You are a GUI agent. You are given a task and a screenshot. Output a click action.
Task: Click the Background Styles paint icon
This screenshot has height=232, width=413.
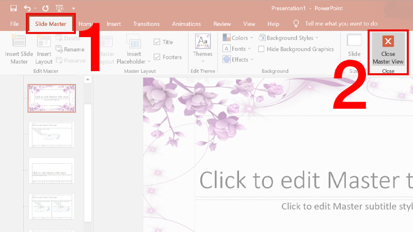(x=262, y=38)
